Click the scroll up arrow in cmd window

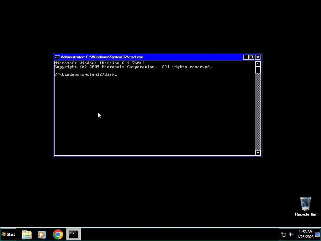tap(258, 64)
